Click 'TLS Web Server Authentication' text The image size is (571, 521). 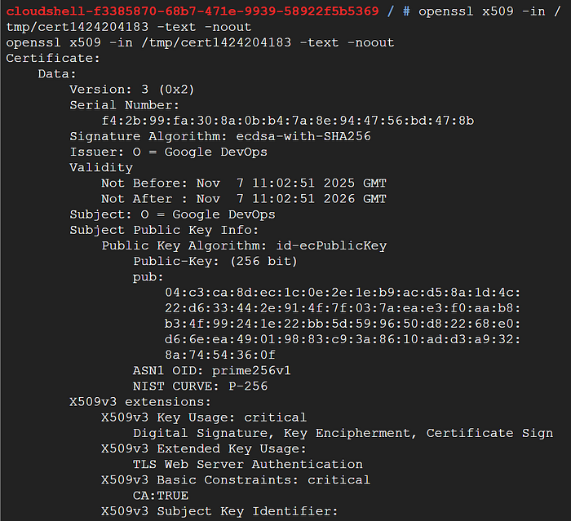tap(248, 464)
